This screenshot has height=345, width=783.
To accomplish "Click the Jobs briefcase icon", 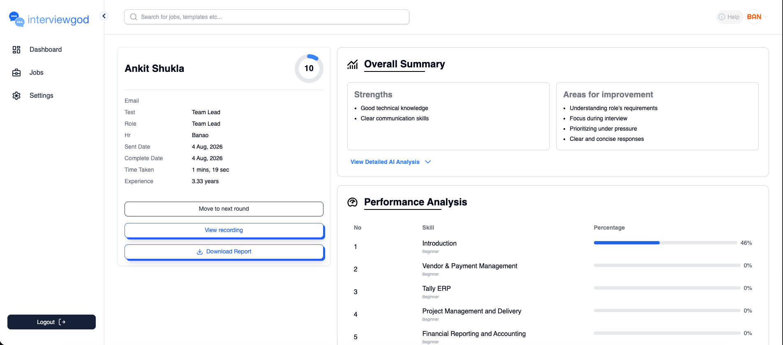I will 16,73.
